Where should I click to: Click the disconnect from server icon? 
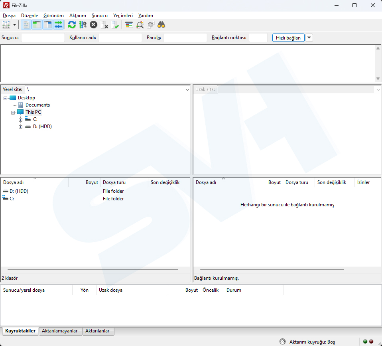click(x=104, y=25)
